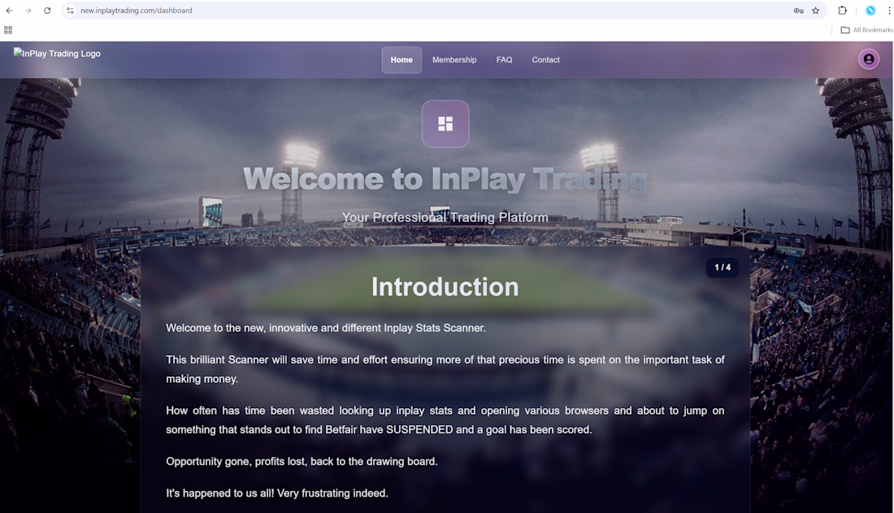This screenshot has height=513, width=894.
Task: Open the blue browser profile icon
Action: 870,11
